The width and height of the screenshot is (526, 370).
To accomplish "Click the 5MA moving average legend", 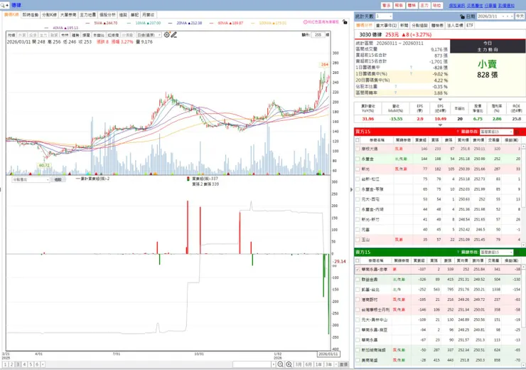I will [x=102, y=23].
